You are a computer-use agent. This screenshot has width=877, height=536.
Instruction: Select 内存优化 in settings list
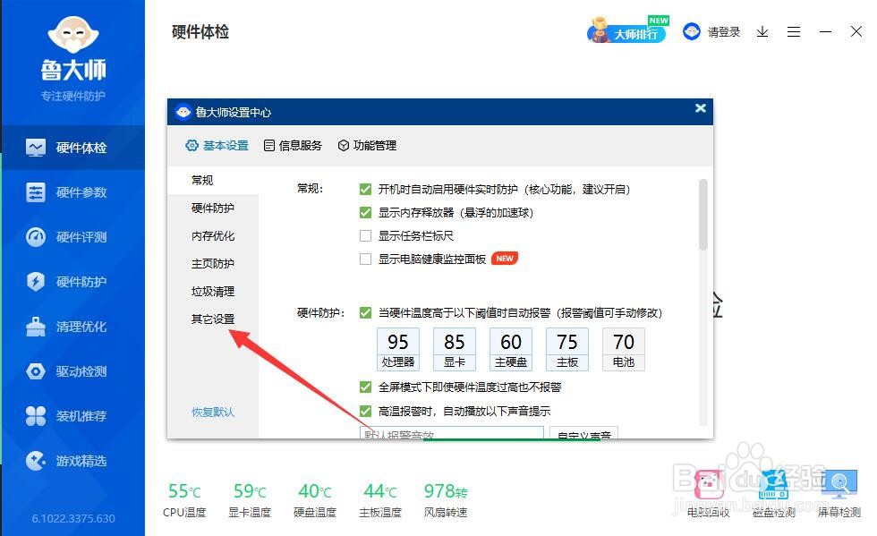[x=213, y=235]
